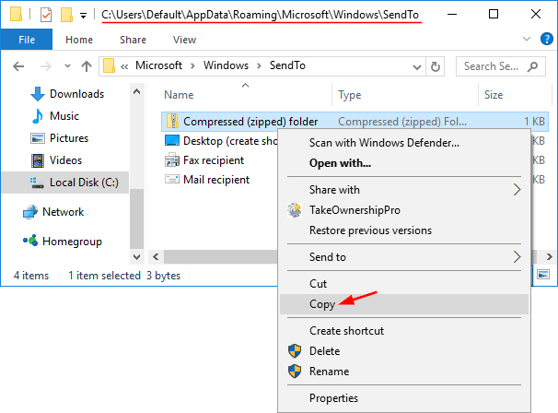Screen dimensions: 558x413
Task: Open the View ribbon tab
Action: click(184, 41)
